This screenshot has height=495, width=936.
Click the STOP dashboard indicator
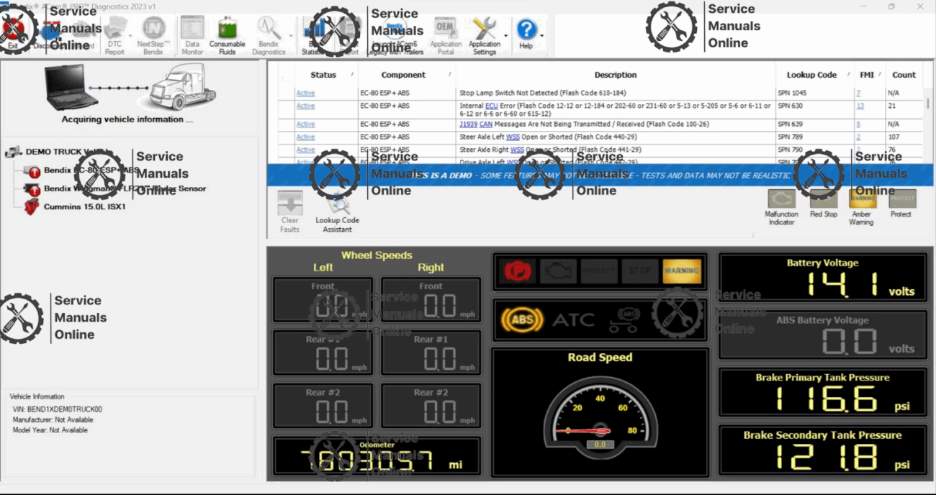click(x=639, y=271)
